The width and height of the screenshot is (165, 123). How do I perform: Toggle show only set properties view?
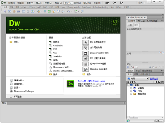click(136, 67)
